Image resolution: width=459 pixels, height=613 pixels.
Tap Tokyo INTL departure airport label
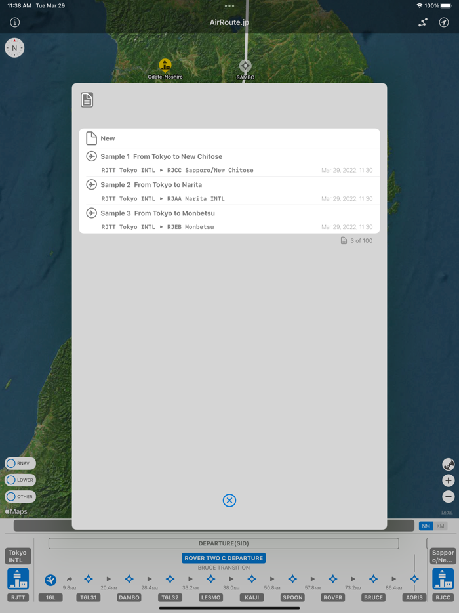(x=18, y=557)
